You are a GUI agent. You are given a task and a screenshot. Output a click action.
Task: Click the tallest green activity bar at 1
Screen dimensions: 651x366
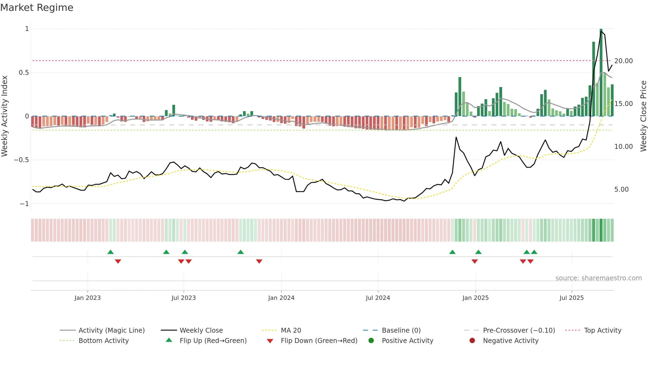point(601,72)
